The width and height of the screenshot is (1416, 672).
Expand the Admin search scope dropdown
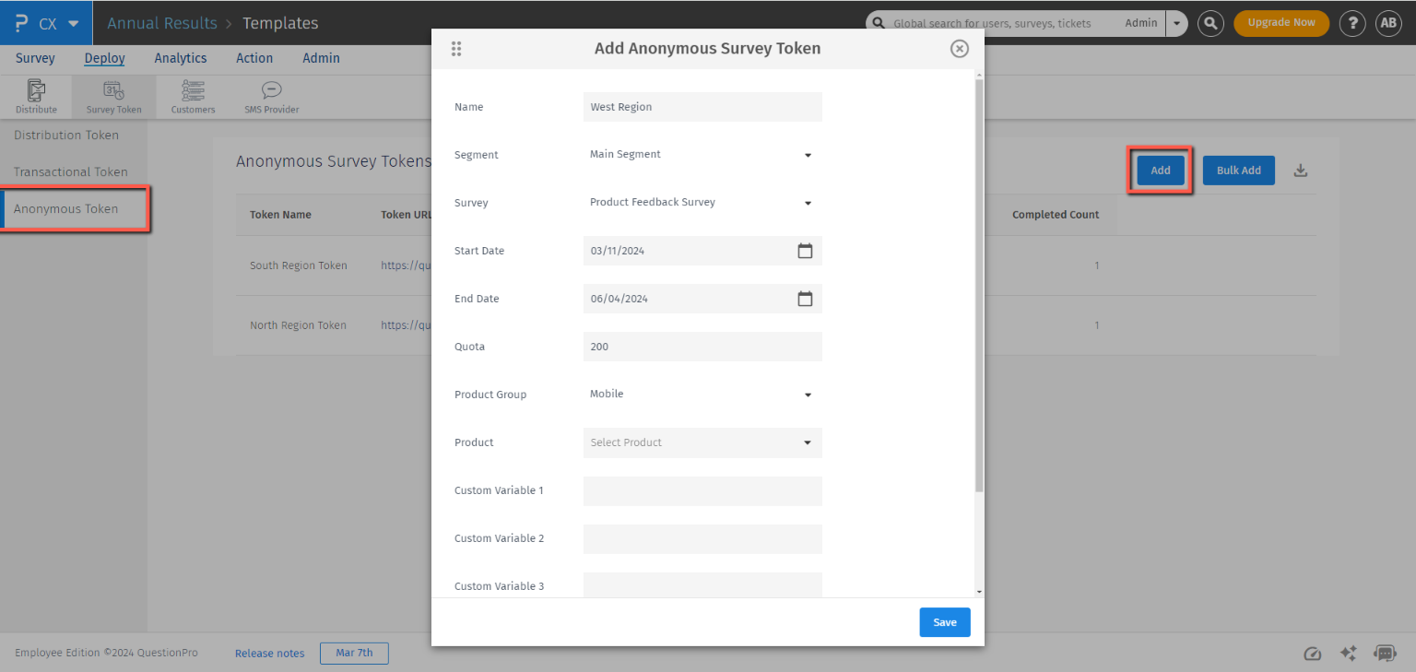[1176, 23]
